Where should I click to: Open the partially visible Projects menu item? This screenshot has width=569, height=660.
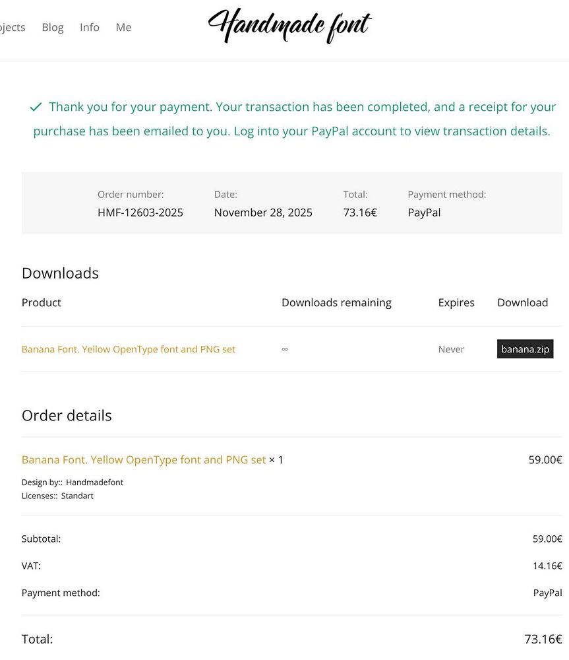click(x=12, y=27)
